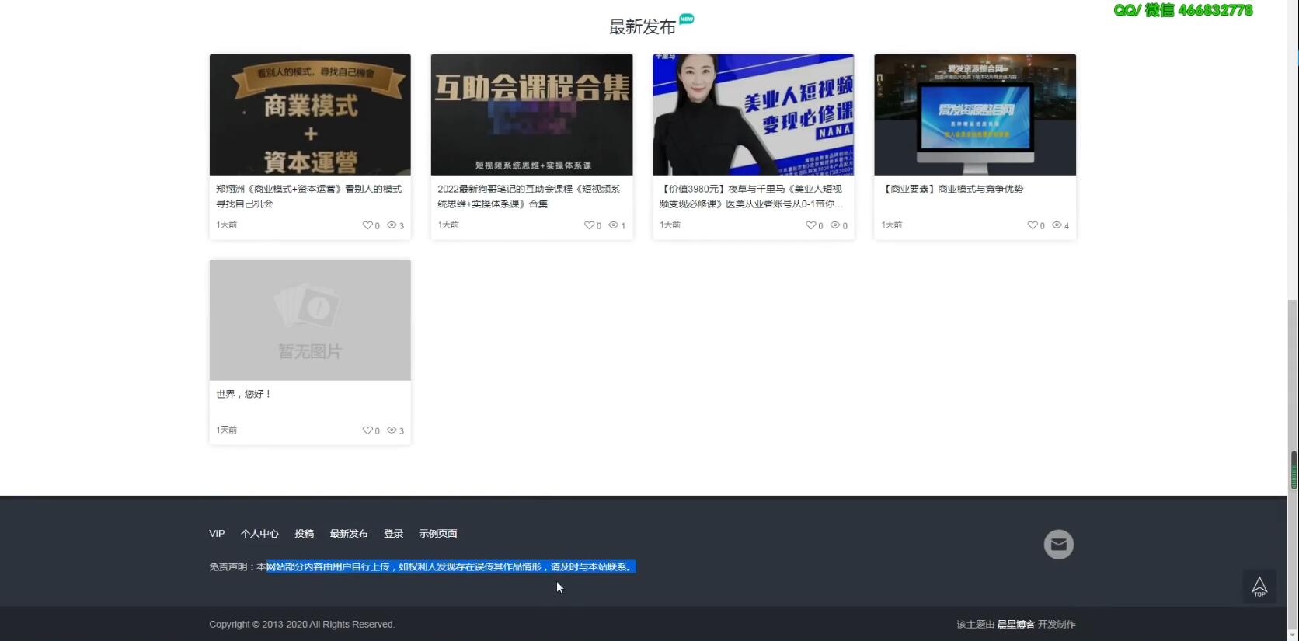
Task: Visit the 晨星博客 theme author link
Action: click(x=1015, y=625)
